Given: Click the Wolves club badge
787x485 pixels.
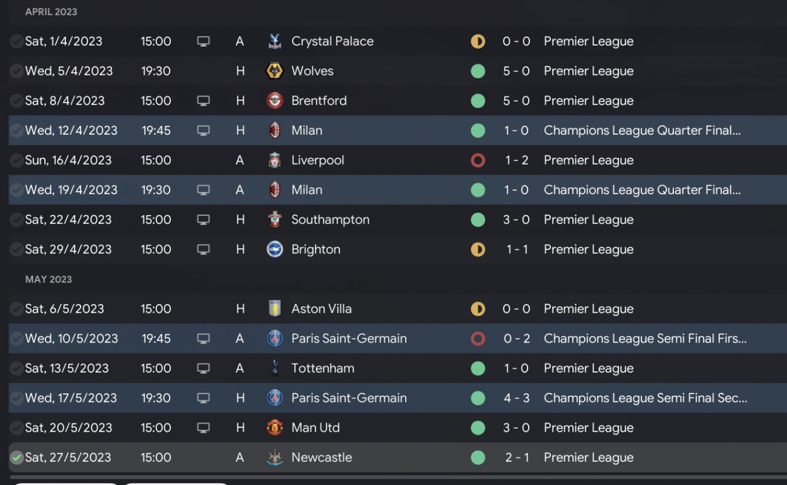Looking at the screenshot, I should pyautogui.click(x=274, y=71).
